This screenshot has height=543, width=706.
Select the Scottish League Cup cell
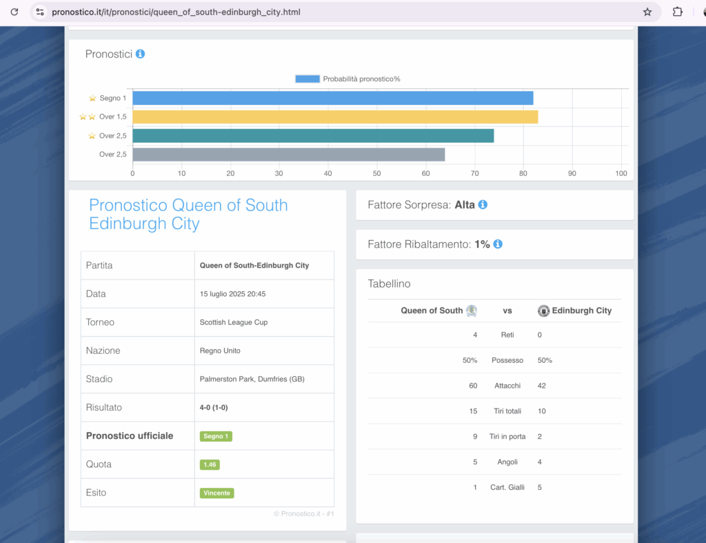click(264, 322)
